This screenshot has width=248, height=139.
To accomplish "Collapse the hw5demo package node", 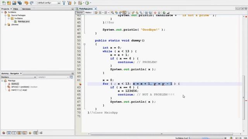I will coord(9,18).
